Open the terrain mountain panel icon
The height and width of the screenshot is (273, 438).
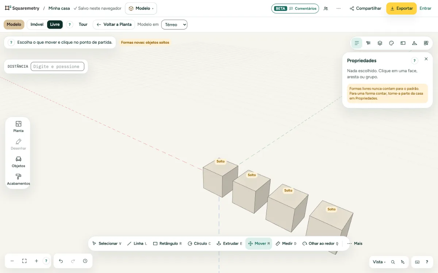coord(414,43)
